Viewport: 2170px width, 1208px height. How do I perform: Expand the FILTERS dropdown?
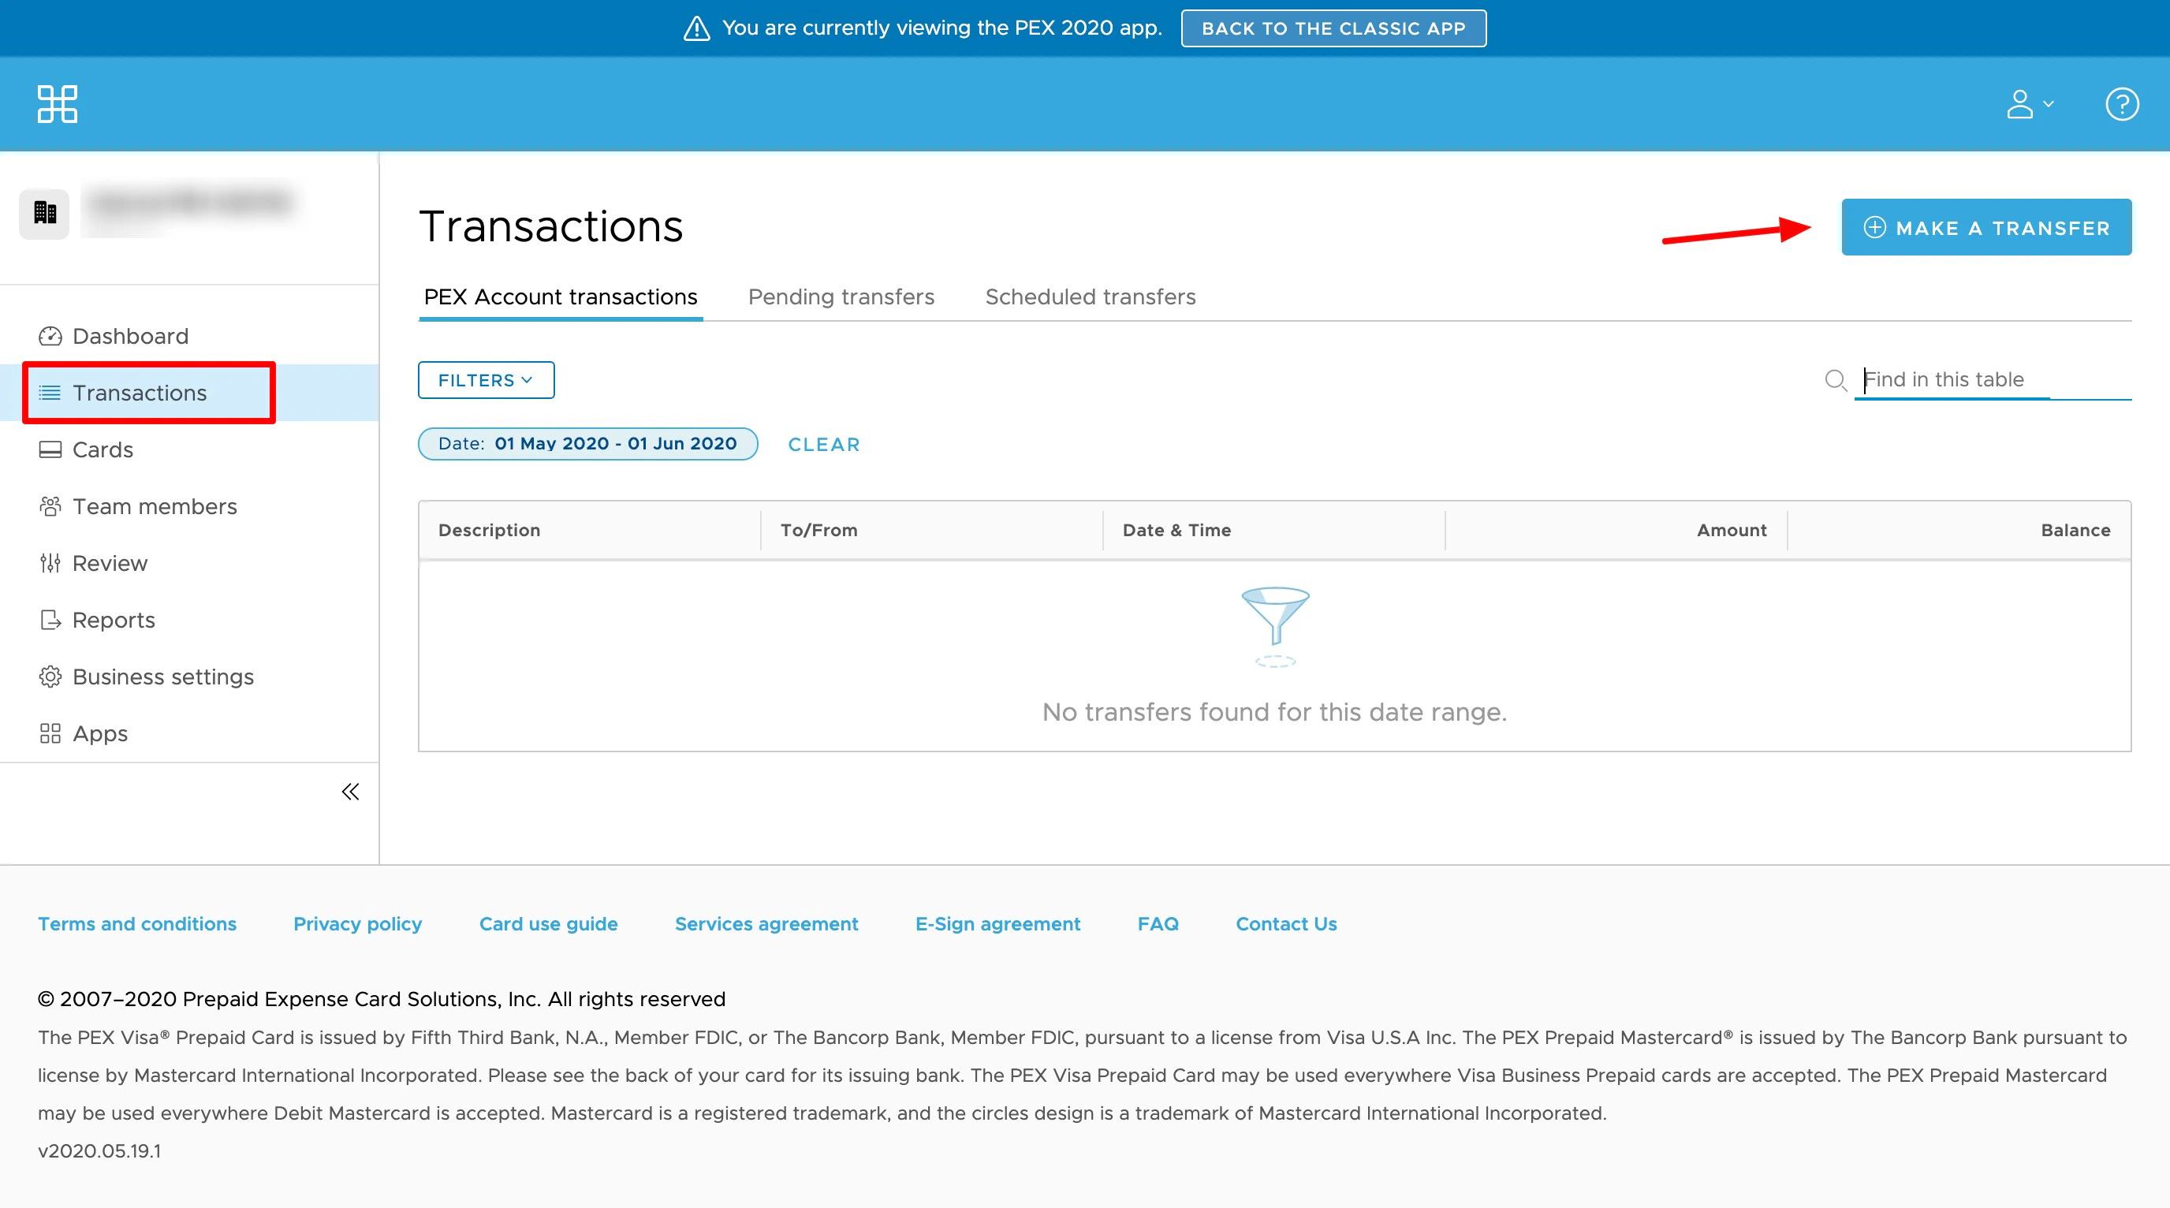pos(486,380)
